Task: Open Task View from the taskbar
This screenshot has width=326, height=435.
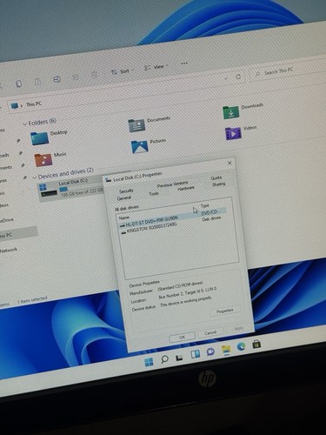Action: coord(180,358)
